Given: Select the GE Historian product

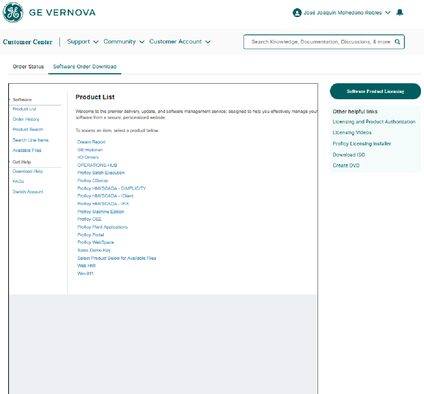Looking at the screenshot, I should tap(90, 150).
